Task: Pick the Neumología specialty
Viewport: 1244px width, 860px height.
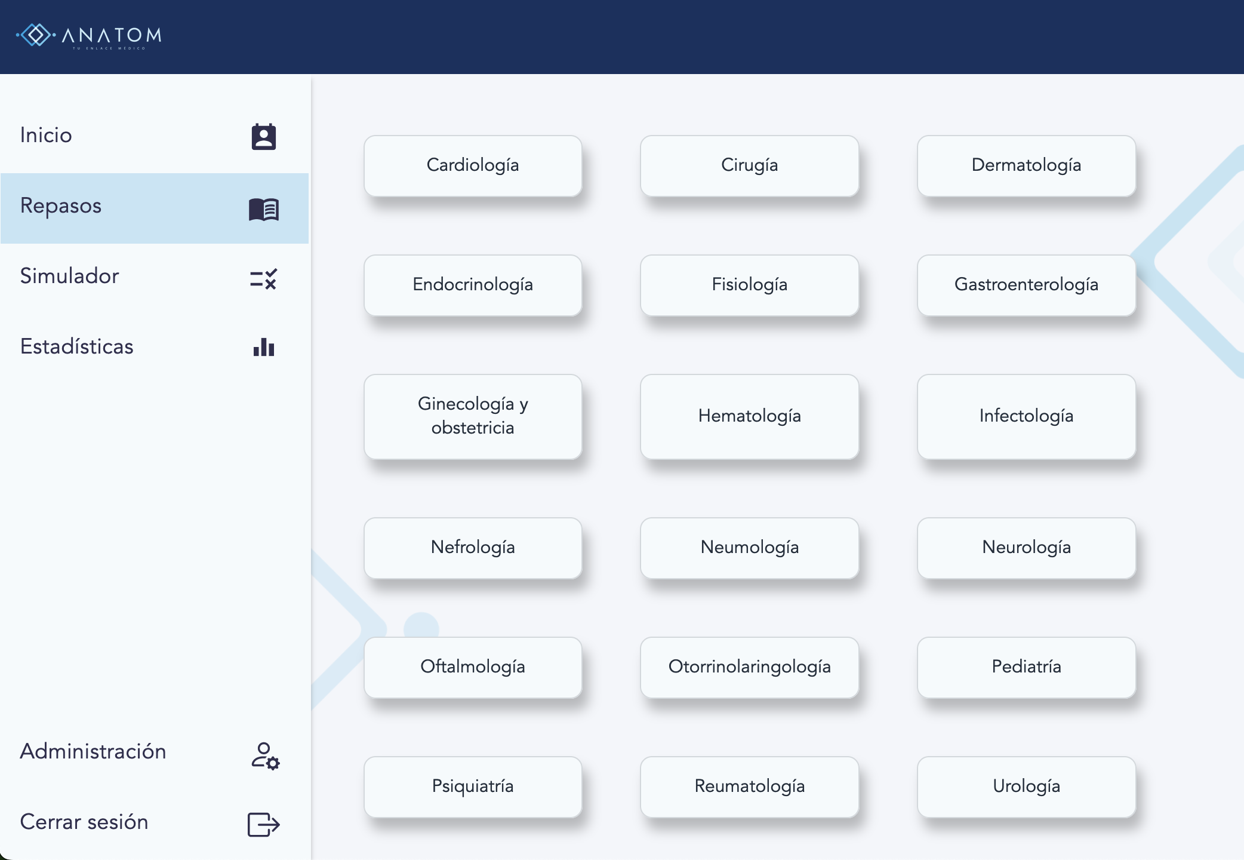Action: tap(749, 548)
